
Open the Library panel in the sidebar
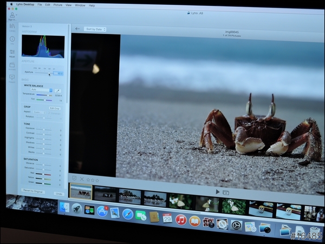tap(12, 26)
